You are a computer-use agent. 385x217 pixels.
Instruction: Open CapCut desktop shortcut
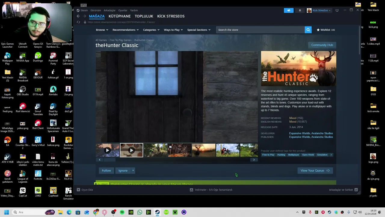tap(23, 192)
